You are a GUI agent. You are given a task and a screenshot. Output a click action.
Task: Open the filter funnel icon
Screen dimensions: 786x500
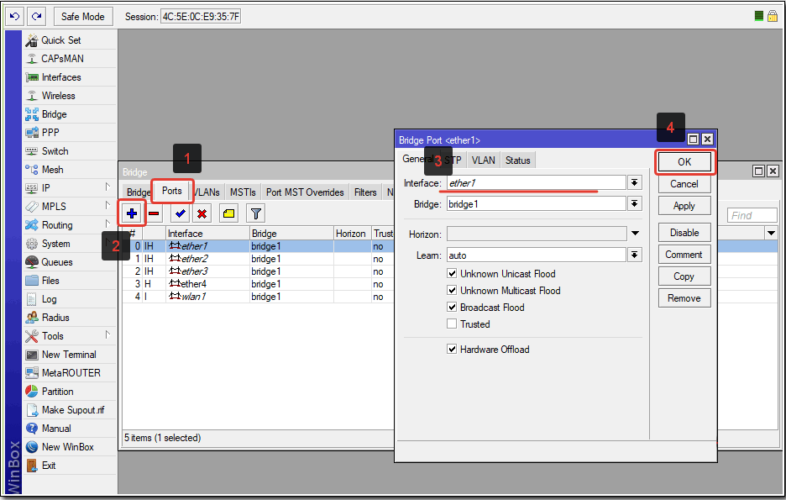click(255, 213)
